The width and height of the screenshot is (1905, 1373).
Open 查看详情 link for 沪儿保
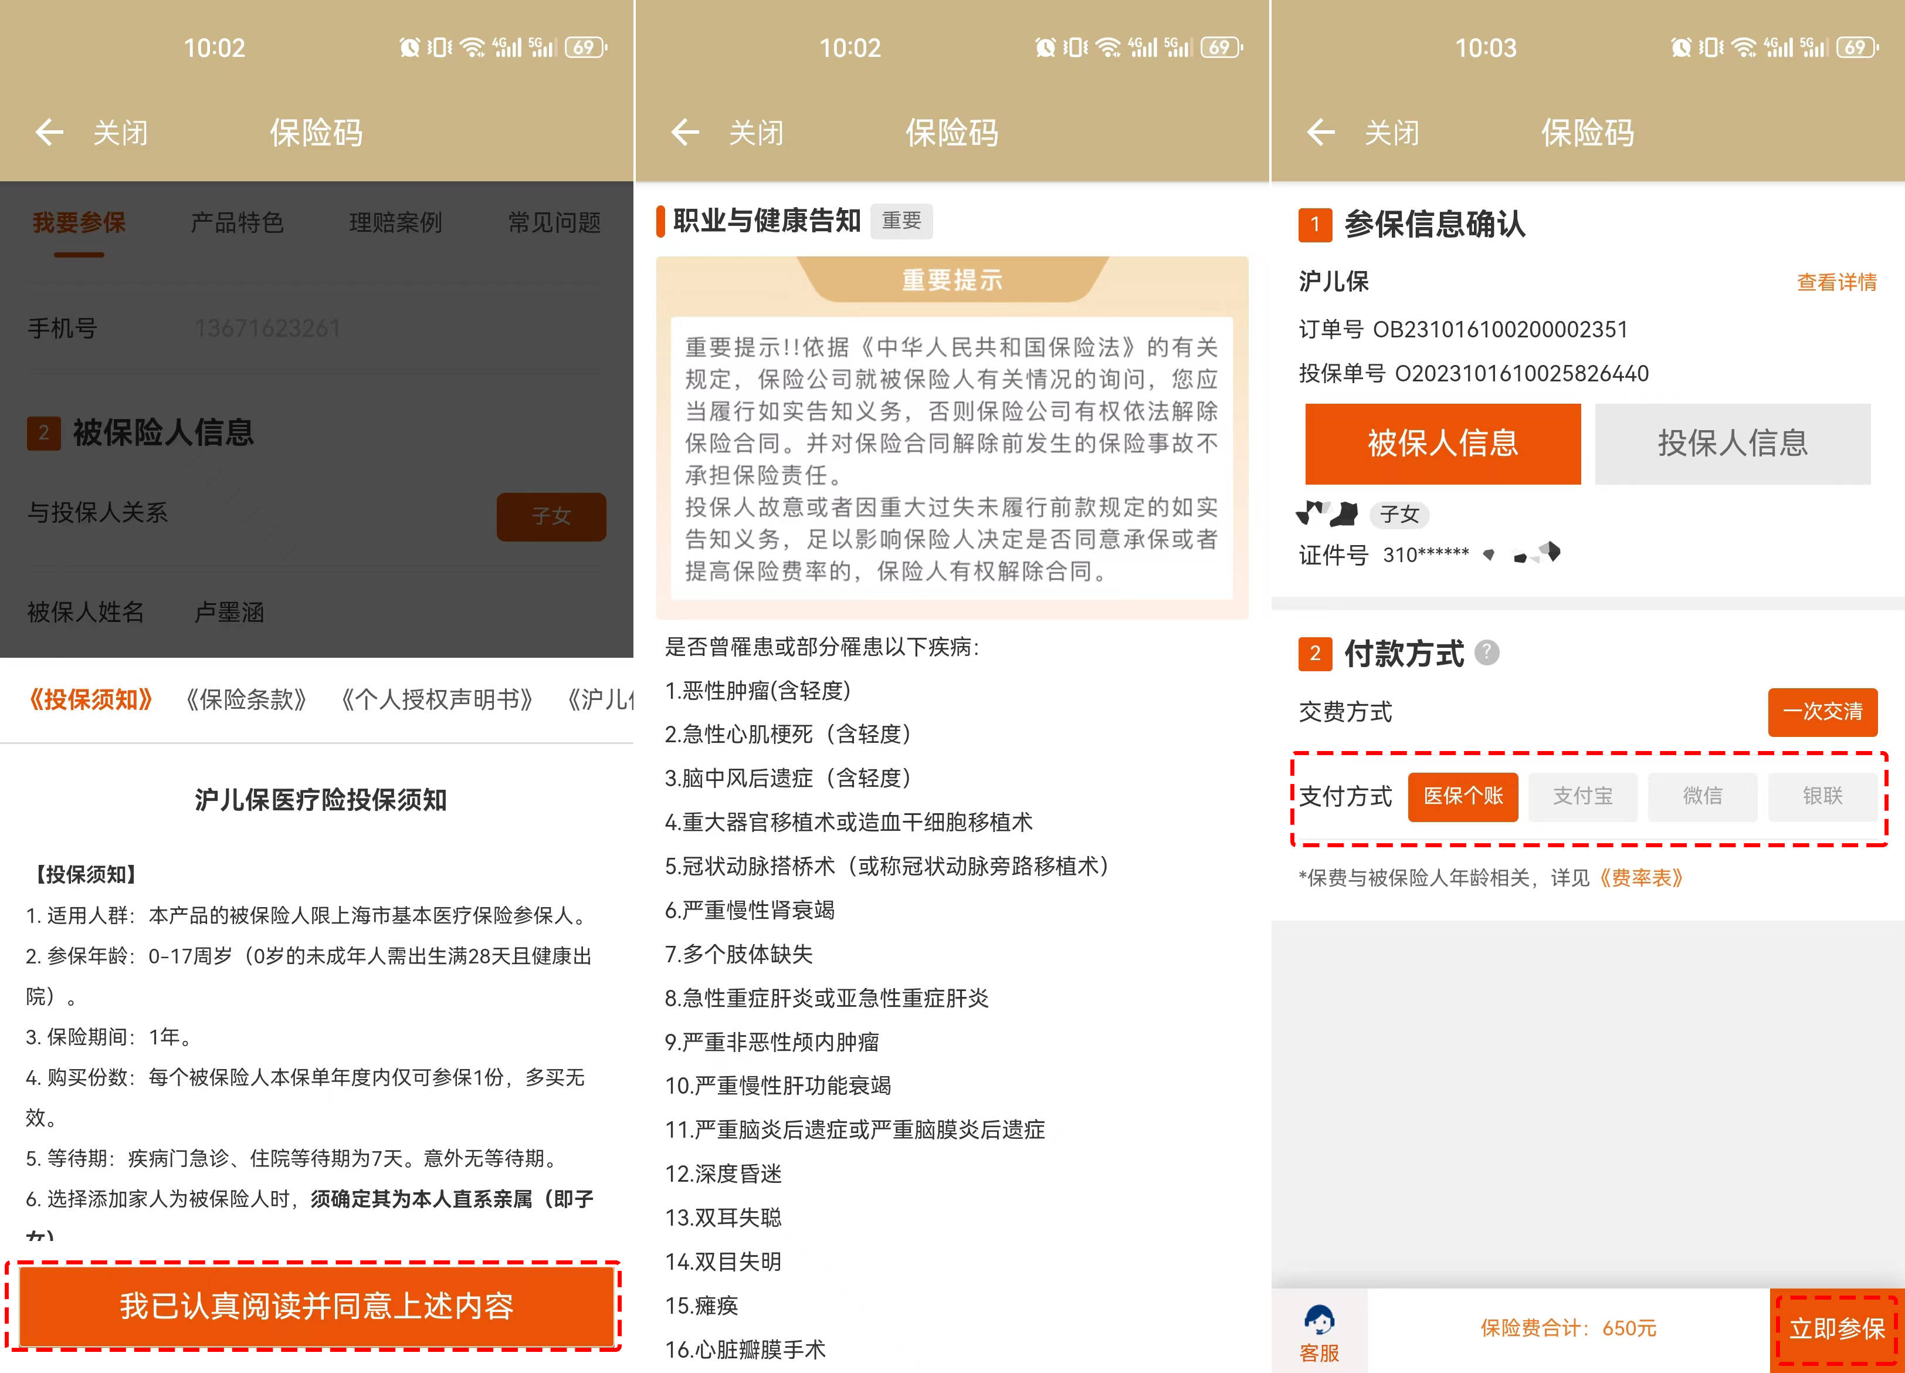coord(1836,282)
